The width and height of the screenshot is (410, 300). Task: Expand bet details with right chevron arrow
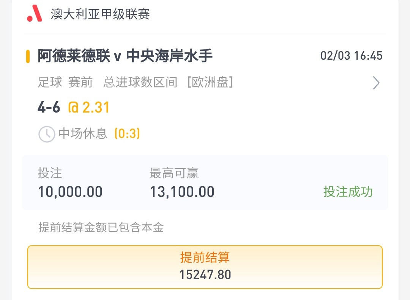click(376, 83)
